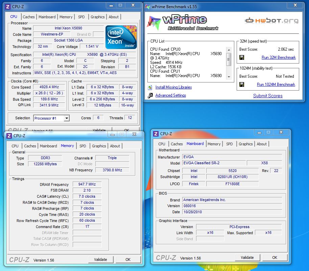Click the scroll-down arrow in wPrime CPU List
The height and width of the screenshot is (271, 309).
point(229,77)
